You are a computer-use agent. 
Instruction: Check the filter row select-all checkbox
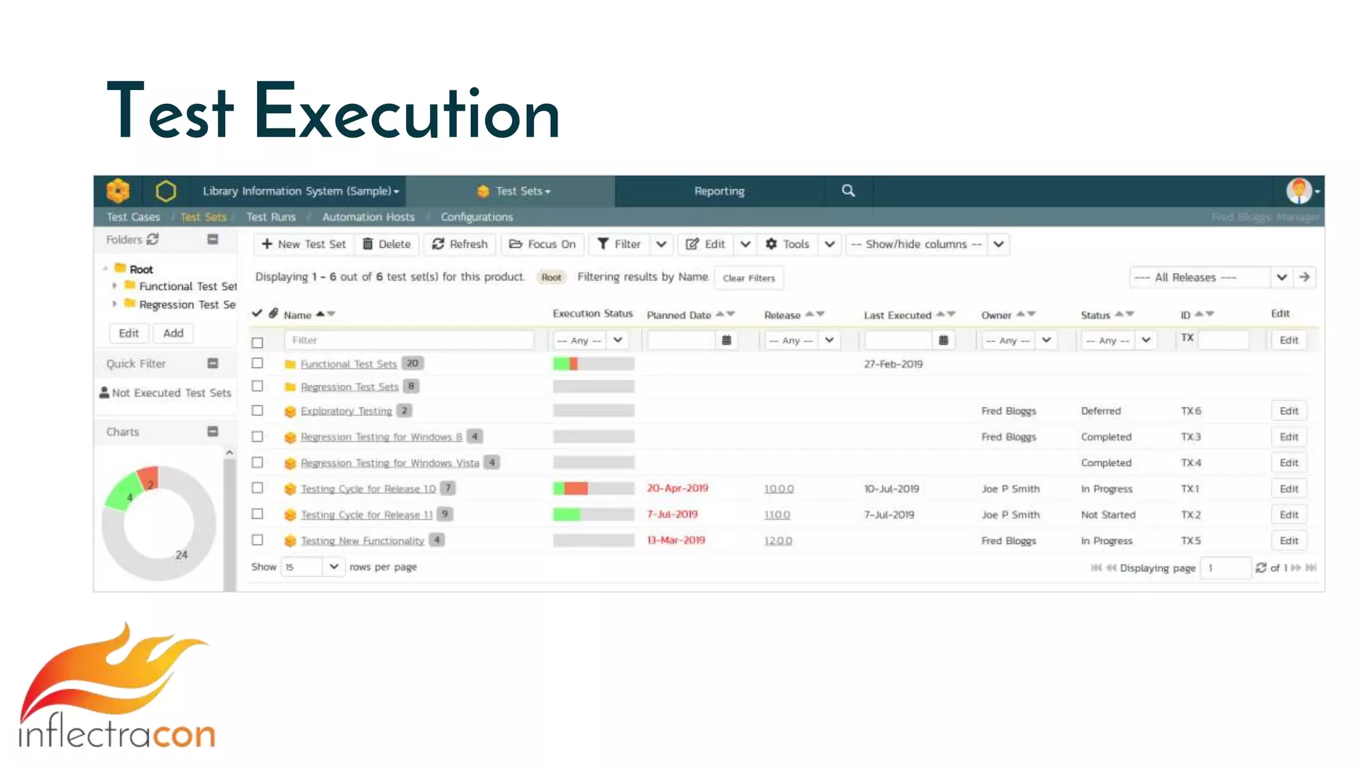pos(257,342)
